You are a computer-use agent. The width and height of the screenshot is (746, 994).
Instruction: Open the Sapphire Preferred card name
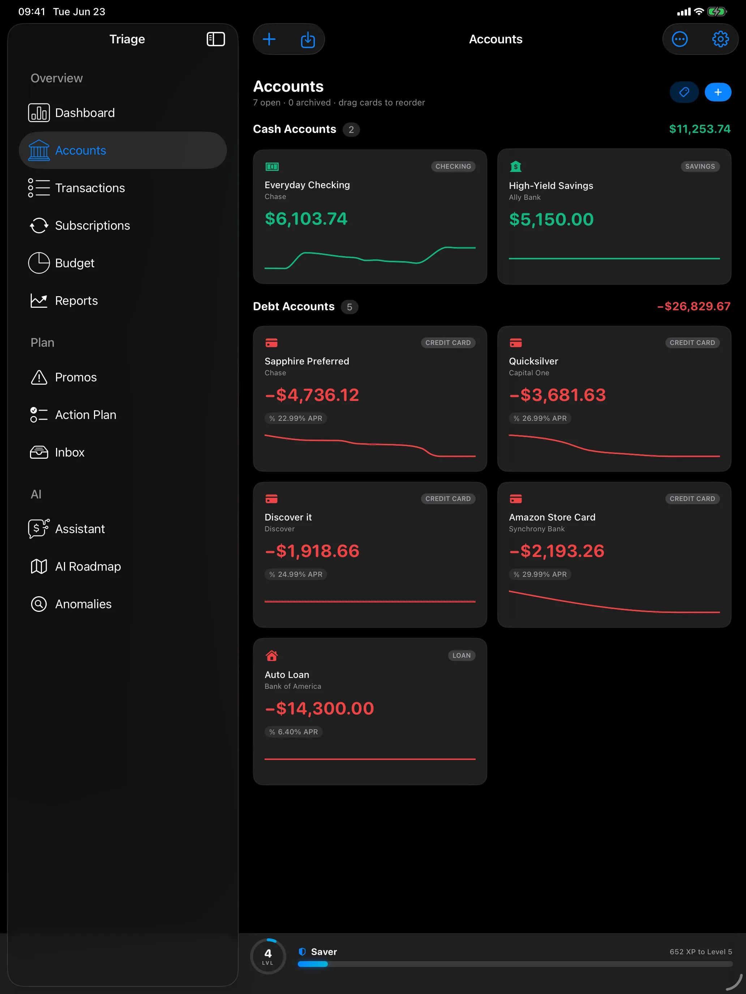[x=306, y=361]
